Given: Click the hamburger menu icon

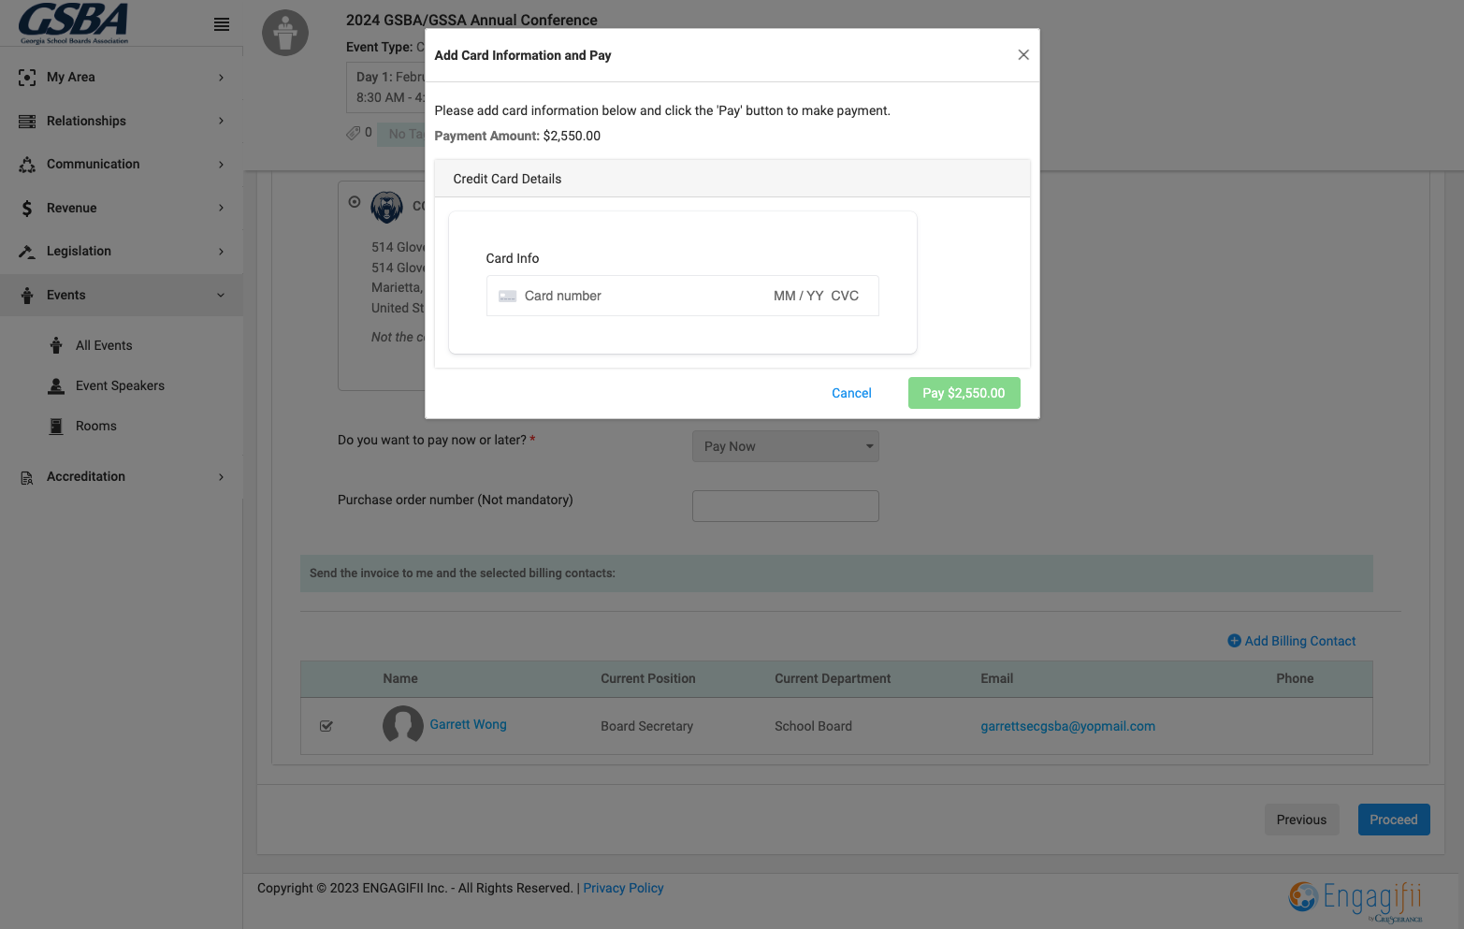Looking at the screenshot, I should tap(222, 24).
